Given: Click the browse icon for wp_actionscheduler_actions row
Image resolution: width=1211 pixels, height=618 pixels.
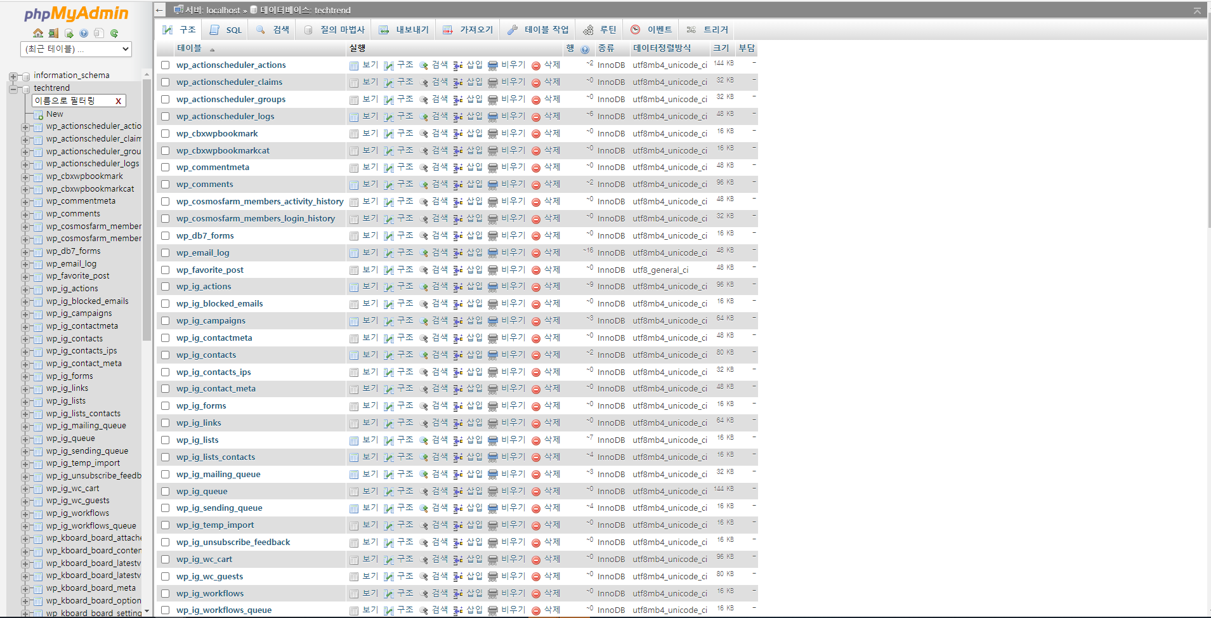Looking at the screenshot, I should click(x=354, y=65).
